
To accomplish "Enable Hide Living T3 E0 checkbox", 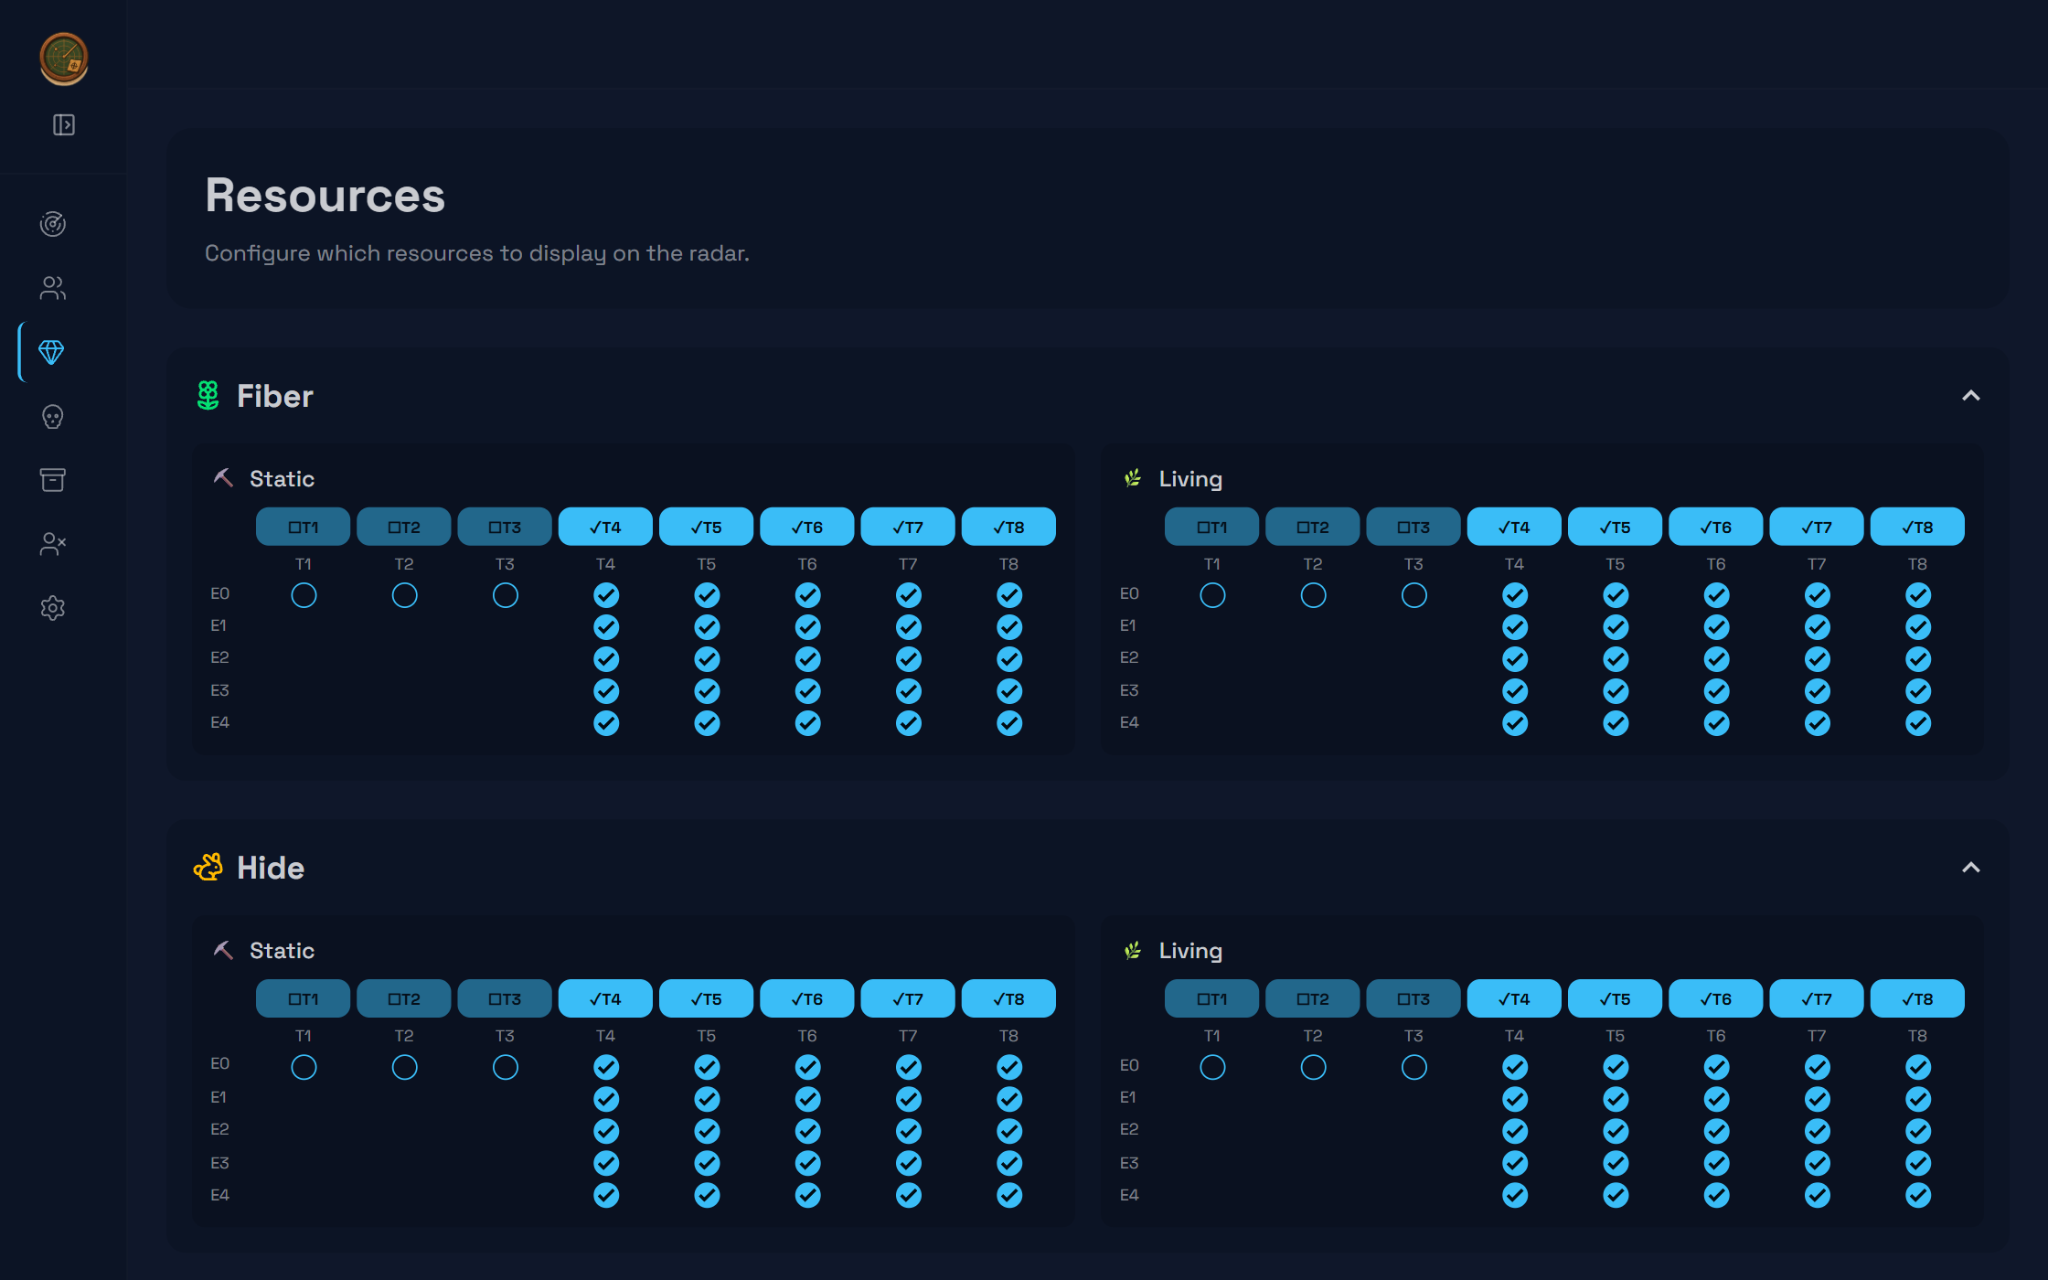I will [1414, 1067].
